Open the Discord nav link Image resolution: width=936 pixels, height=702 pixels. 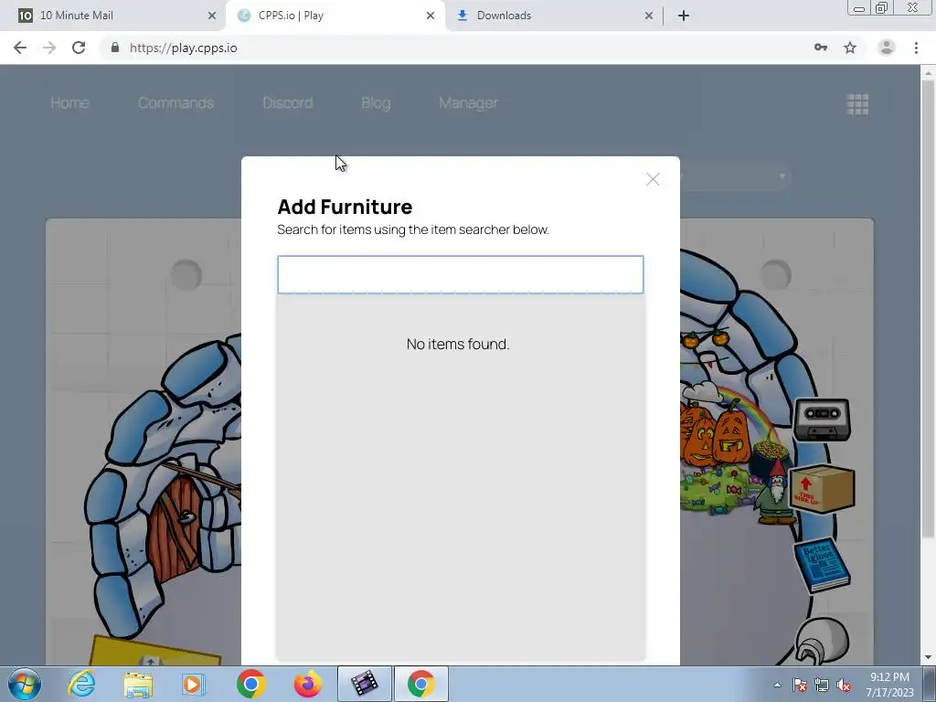(288, 102)
